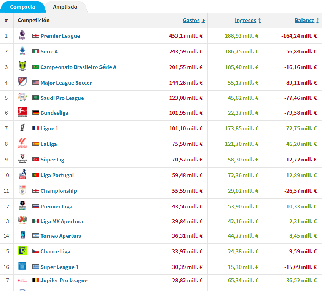Image resolution: width=322 pixels, height=291 pixels.
Task: Click the Süper Lig logo icon
Action: [22, 159]
